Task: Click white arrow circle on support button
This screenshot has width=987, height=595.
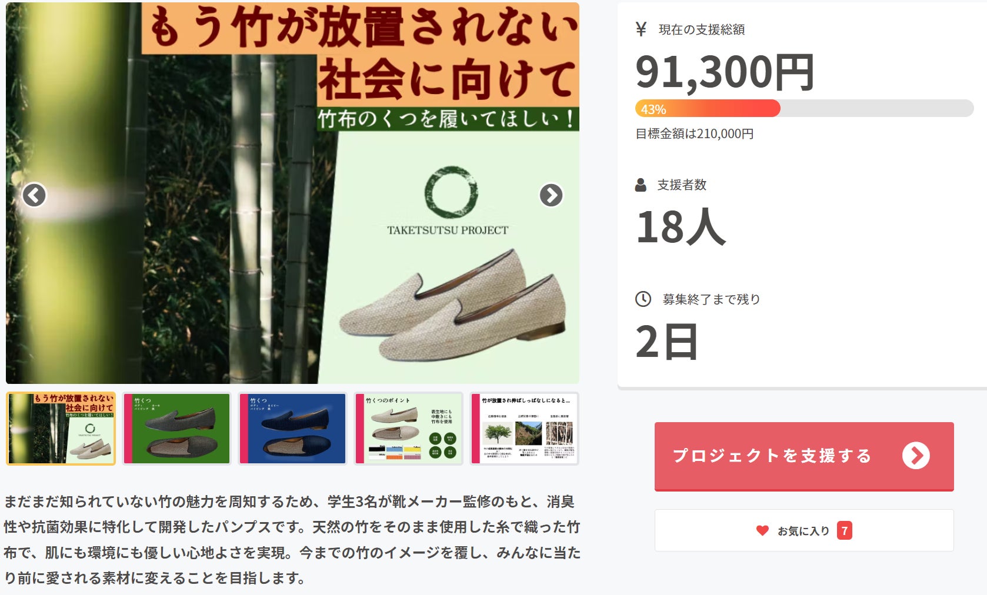Action: click(916, 456)
